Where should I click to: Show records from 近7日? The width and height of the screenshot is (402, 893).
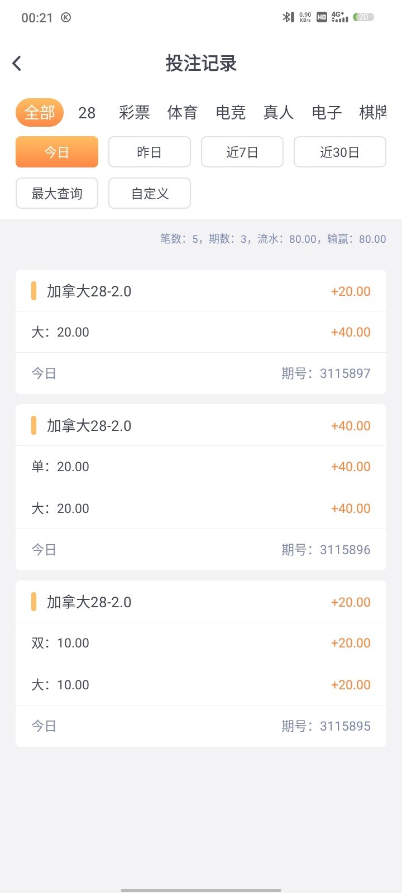[x=242, y=152]
